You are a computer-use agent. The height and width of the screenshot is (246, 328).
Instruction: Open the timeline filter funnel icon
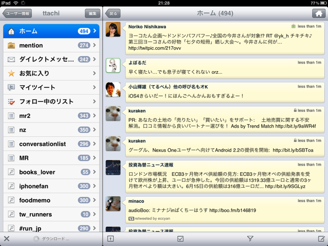coord(250,239)
